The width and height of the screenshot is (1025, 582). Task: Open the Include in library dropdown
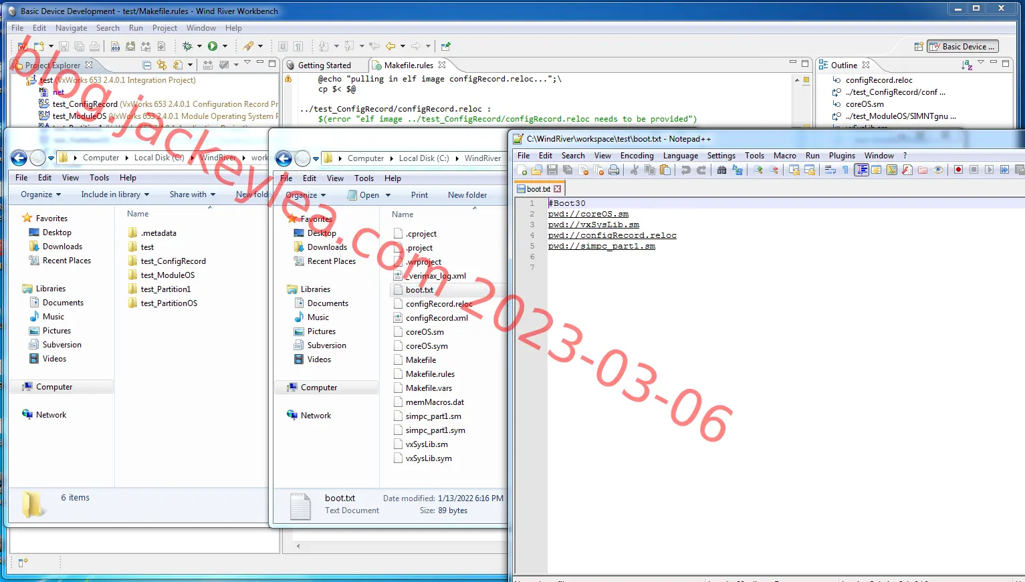[x=115, y=194]
